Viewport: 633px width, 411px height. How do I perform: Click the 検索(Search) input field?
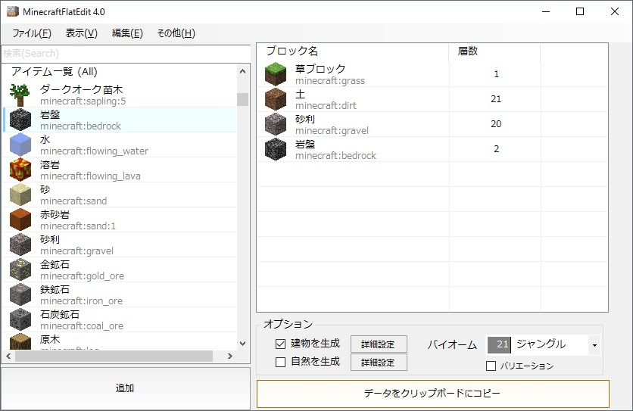[x=126, y=54]
